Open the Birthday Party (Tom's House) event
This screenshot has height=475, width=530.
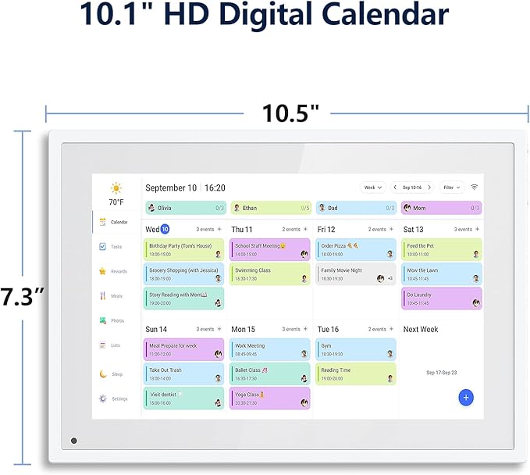(x=183, y=249)
